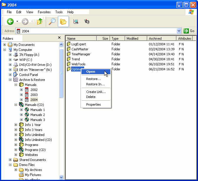Select the Archive & Restore cabinet icon
The image size is (198, 181).
[x=16, y=79]
